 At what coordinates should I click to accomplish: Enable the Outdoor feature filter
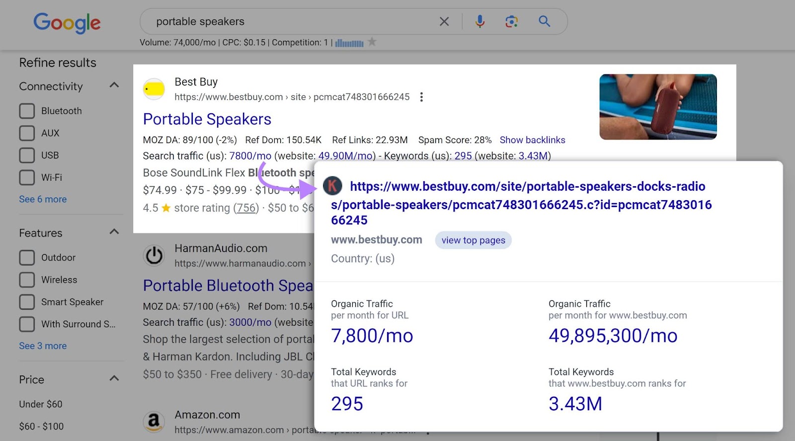(x=27, y=257)
